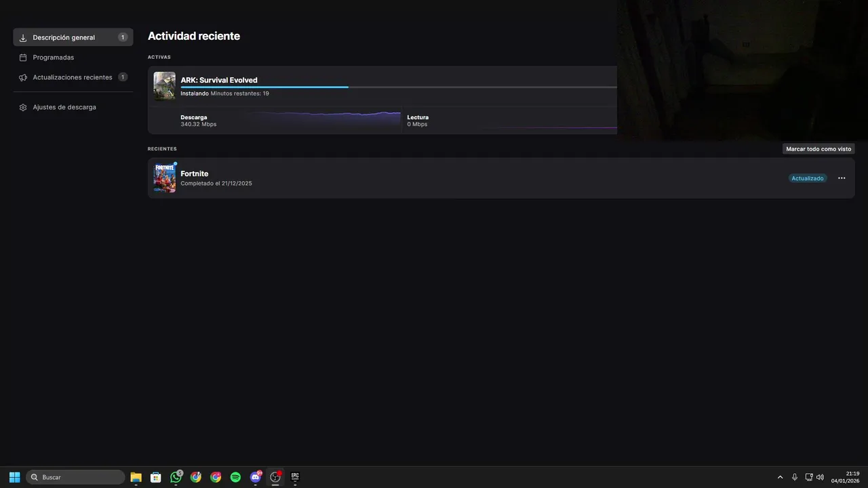Click the Lectura label
The height and width of the screenshot is (488, 868).
point(418,117)
